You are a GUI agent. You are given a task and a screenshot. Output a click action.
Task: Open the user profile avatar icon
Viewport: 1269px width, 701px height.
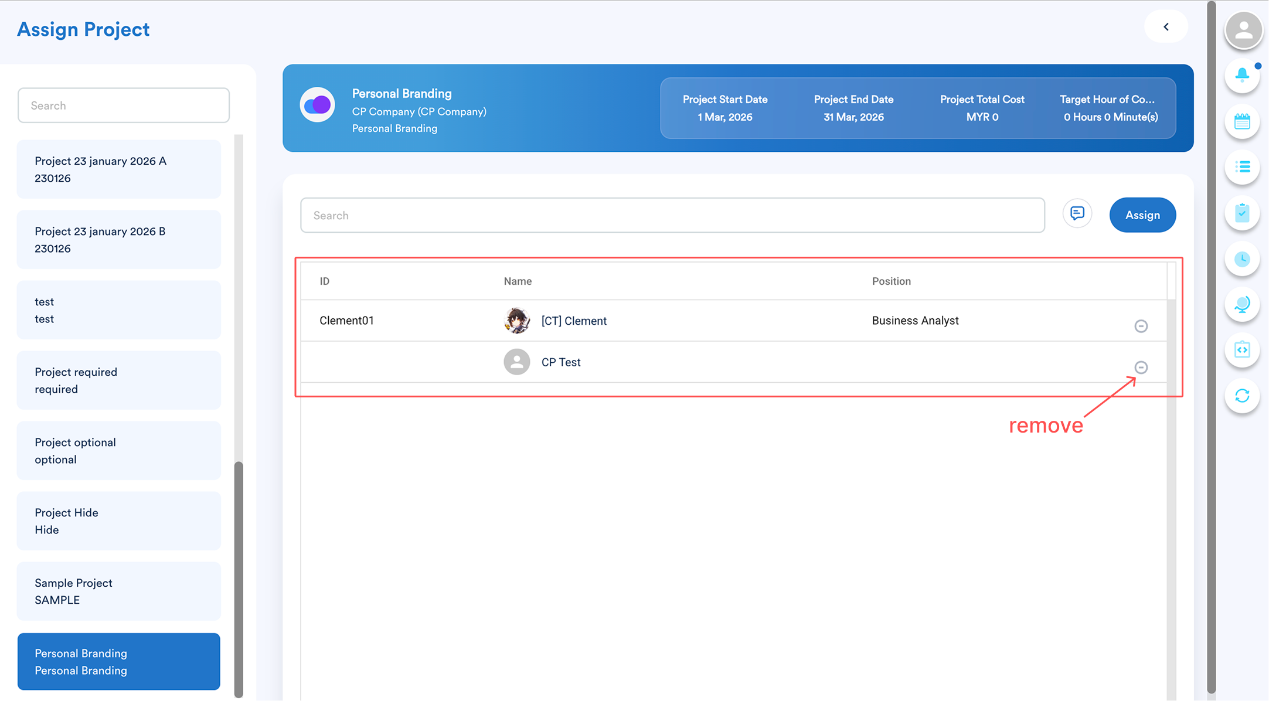pyautogui.click(x=1243, y=30)
